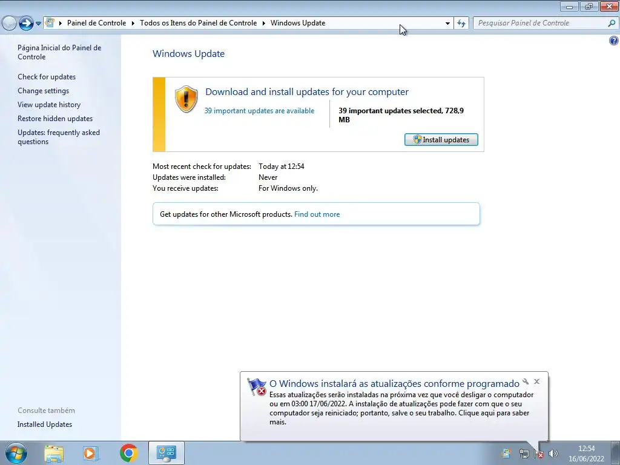Click the address bar refresh icon
The height and width of the screenshot is (465, 620).
click(461, 23)
